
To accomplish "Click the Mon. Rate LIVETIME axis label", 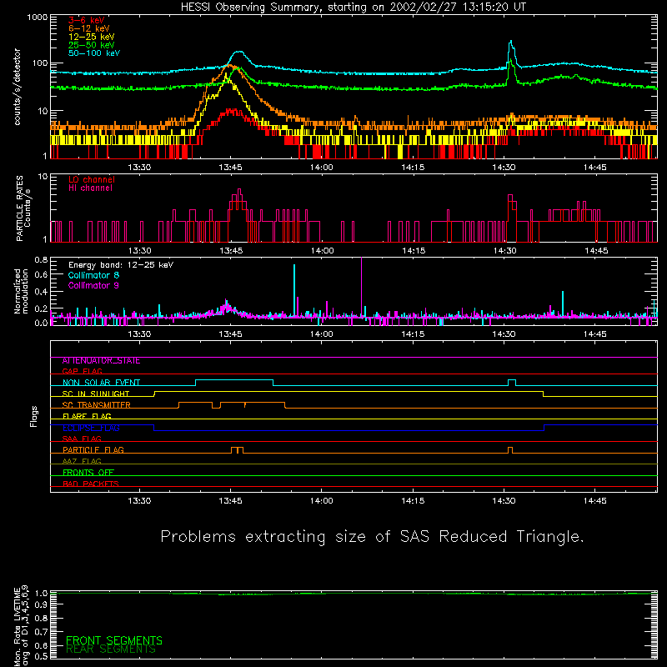I will (21, 625).
